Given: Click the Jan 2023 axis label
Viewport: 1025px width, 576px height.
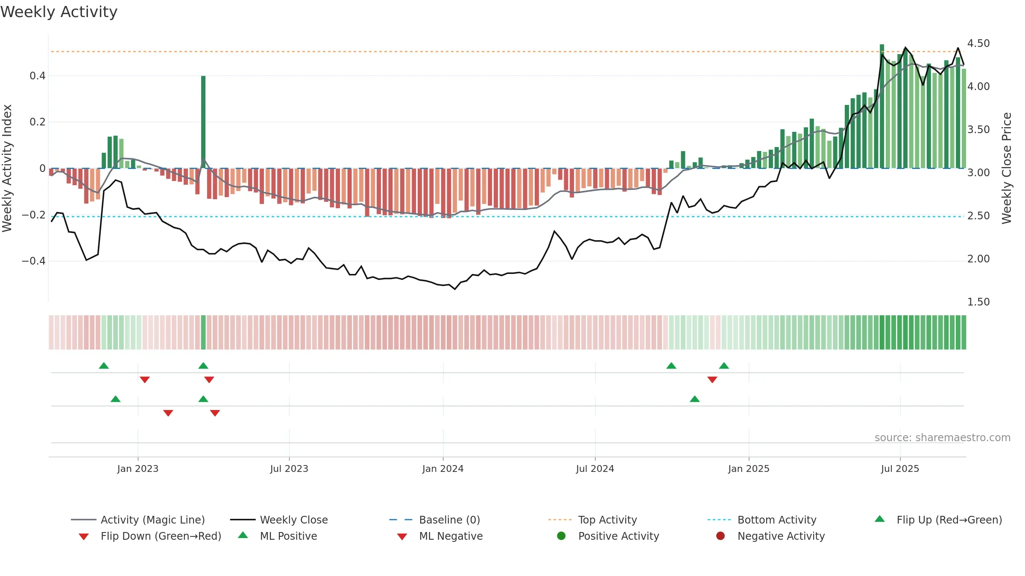Looking at the screenshot, I should [x=138, y=468].
